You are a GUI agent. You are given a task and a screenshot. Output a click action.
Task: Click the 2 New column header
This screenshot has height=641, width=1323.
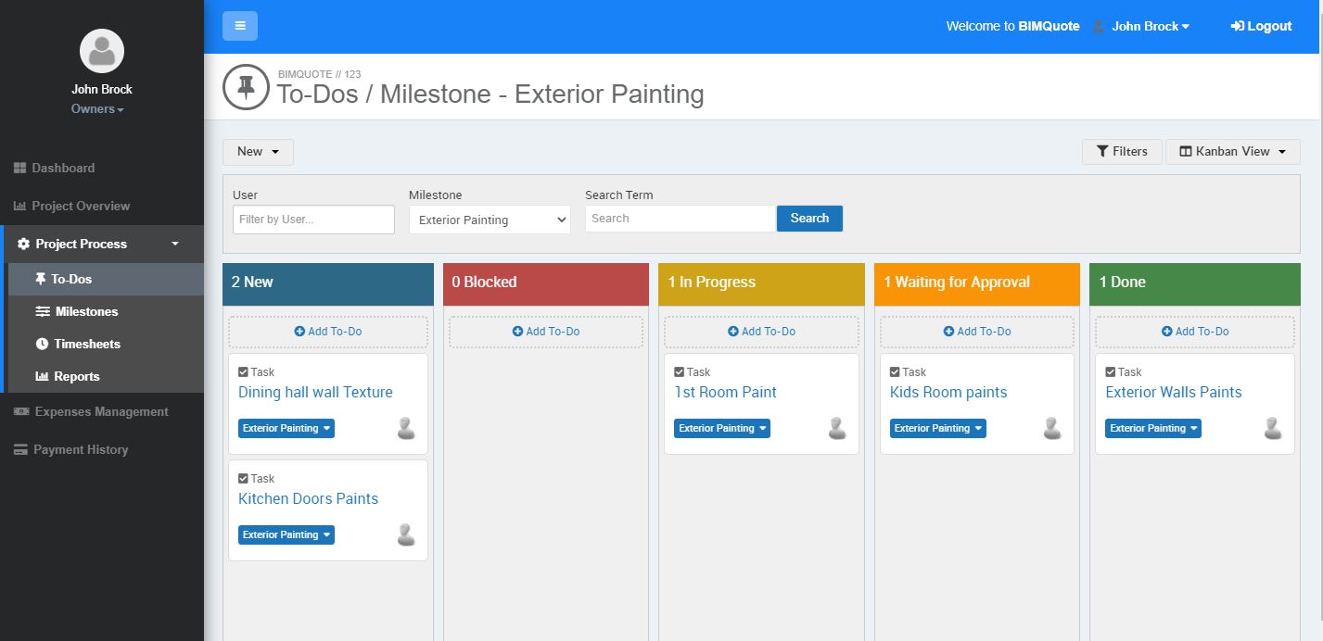328,283
